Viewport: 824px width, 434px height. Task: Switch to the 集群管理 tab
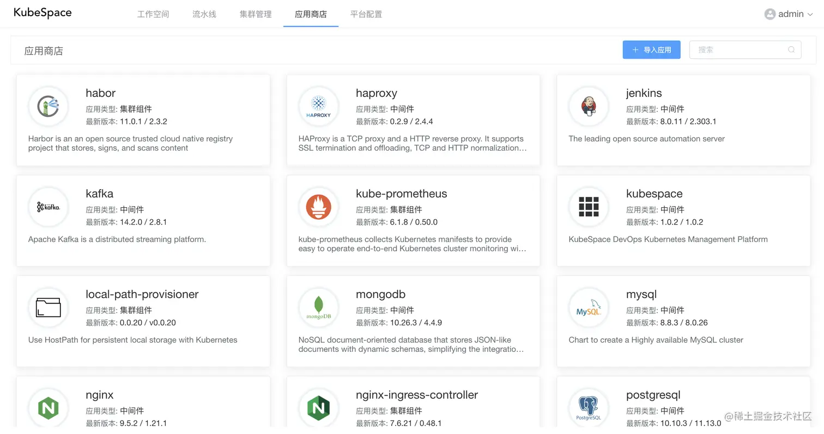click(x=256, y=14)
